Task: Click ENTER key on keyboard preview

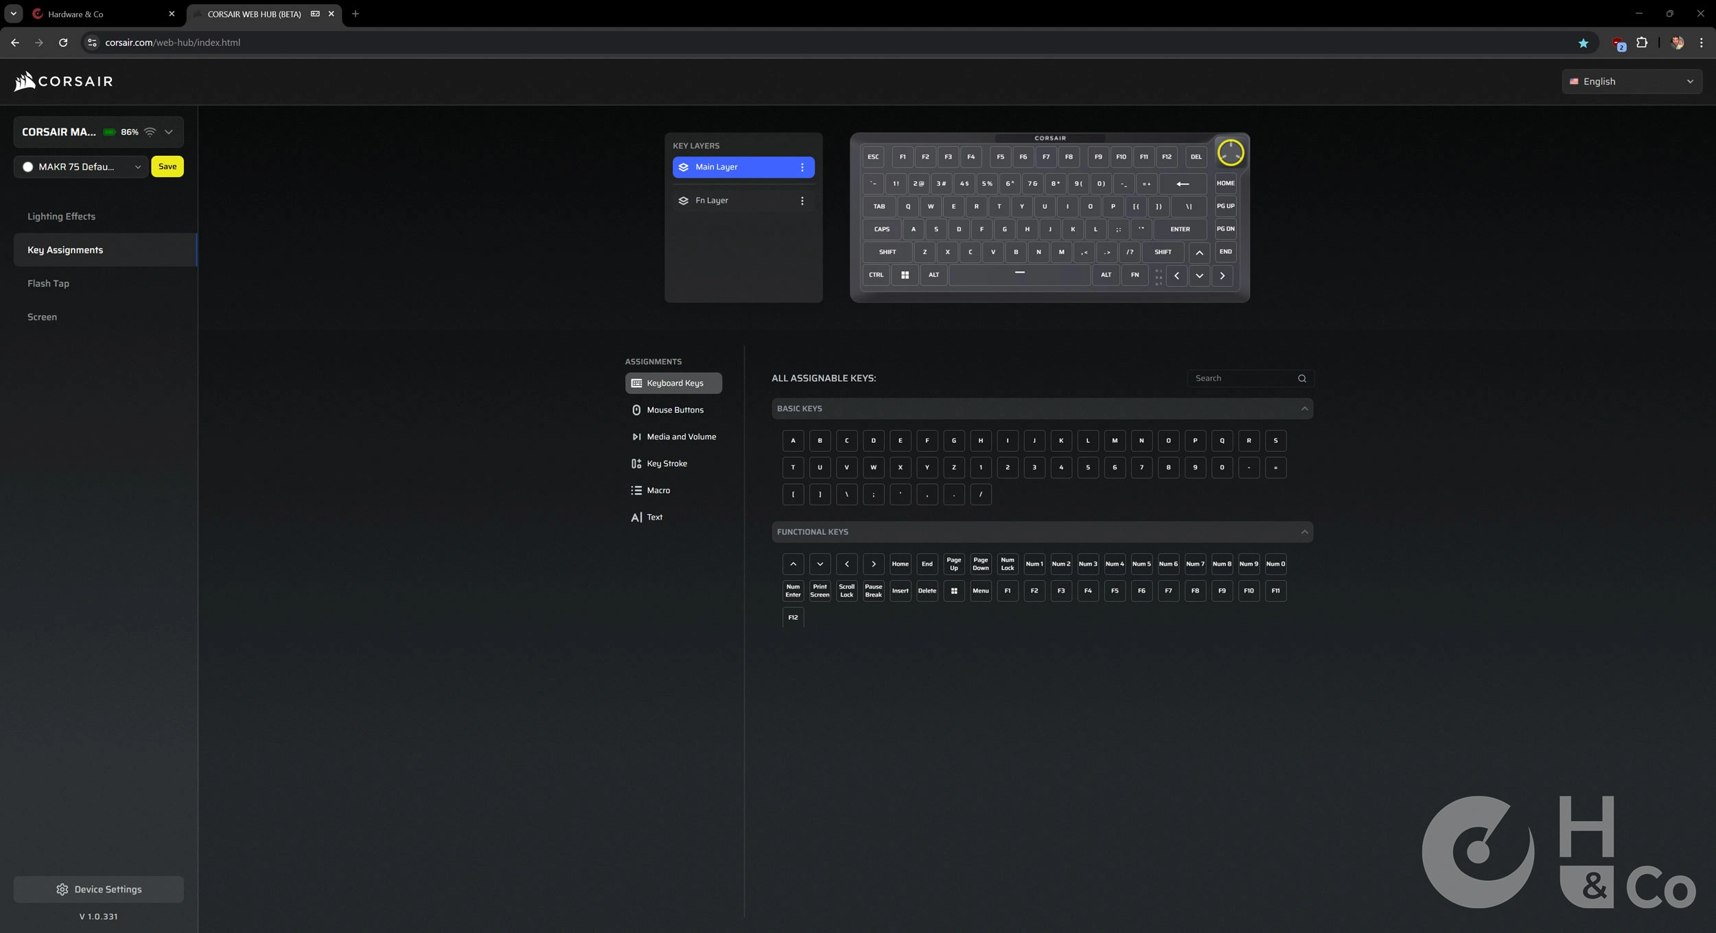Action: pyautogui.click(x=1180, y=230)
